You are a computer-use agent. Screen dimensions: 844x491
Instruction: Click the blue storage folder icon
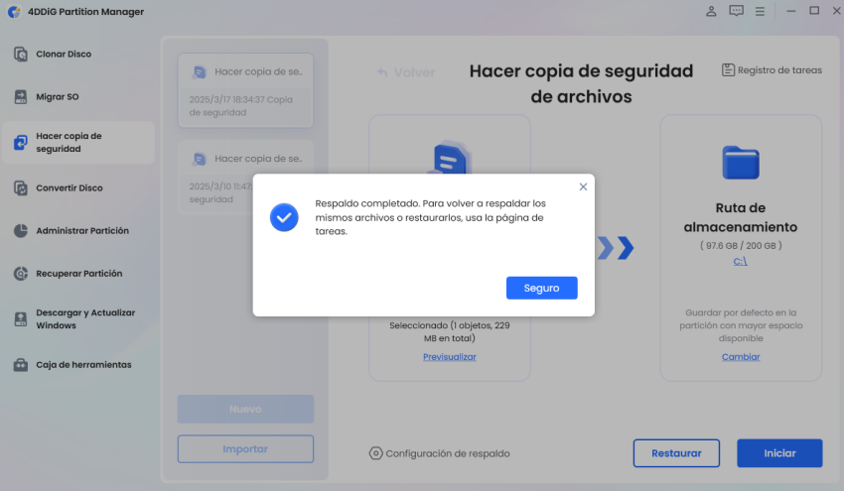[x=741, y=163]
